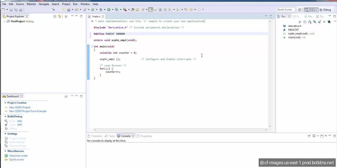Collapse the Miscellaneous section in Dashboard
The height and width of the screenshot is (168, 337).
coord(5,151)
